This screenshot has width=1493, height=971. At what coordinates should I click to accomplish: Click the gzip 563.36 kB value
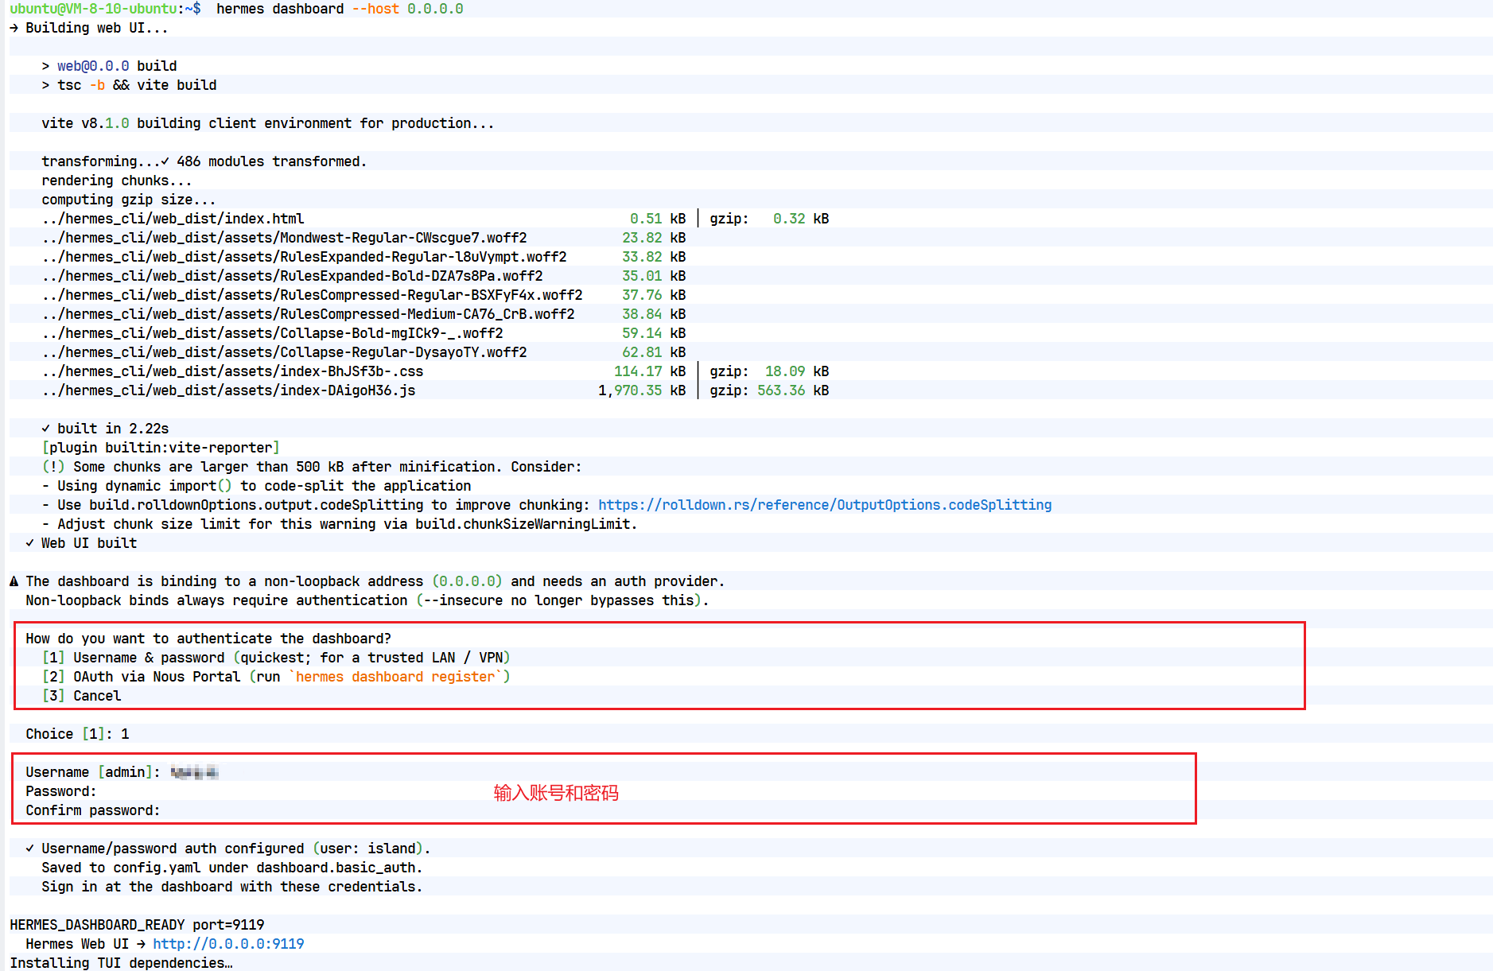coord(769,390)
